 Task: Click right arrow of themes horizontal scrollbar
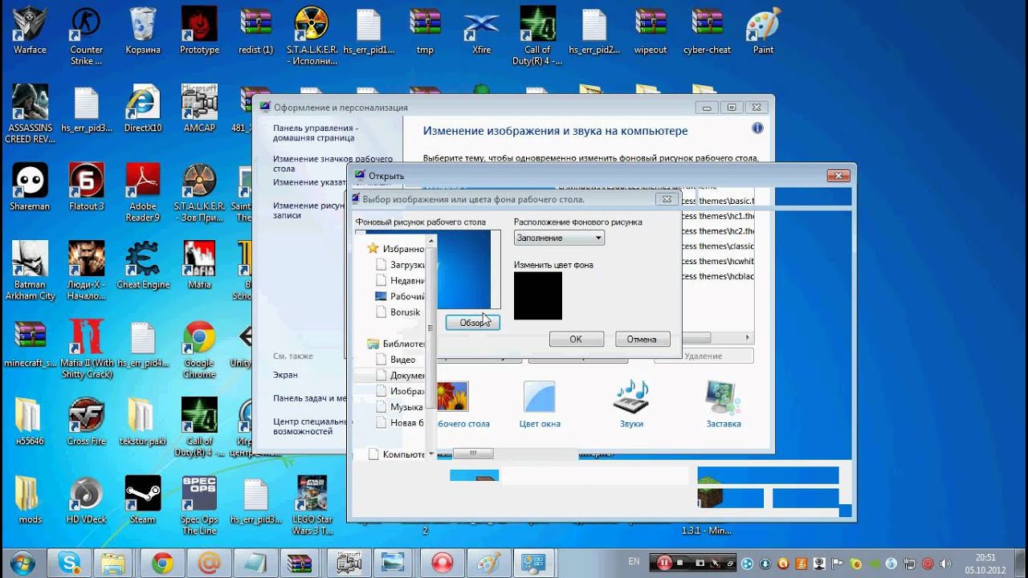click(x=748, y=338)
